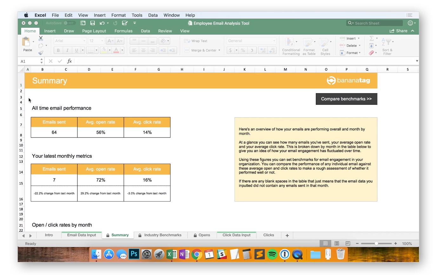Click the Search Sheet field

375,23
